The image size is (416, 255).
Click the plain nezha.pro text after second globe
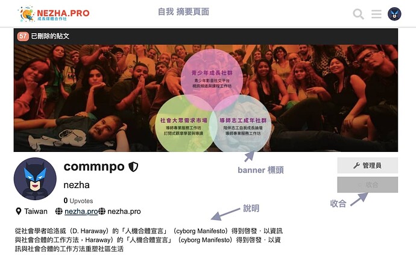pos(124,212)
